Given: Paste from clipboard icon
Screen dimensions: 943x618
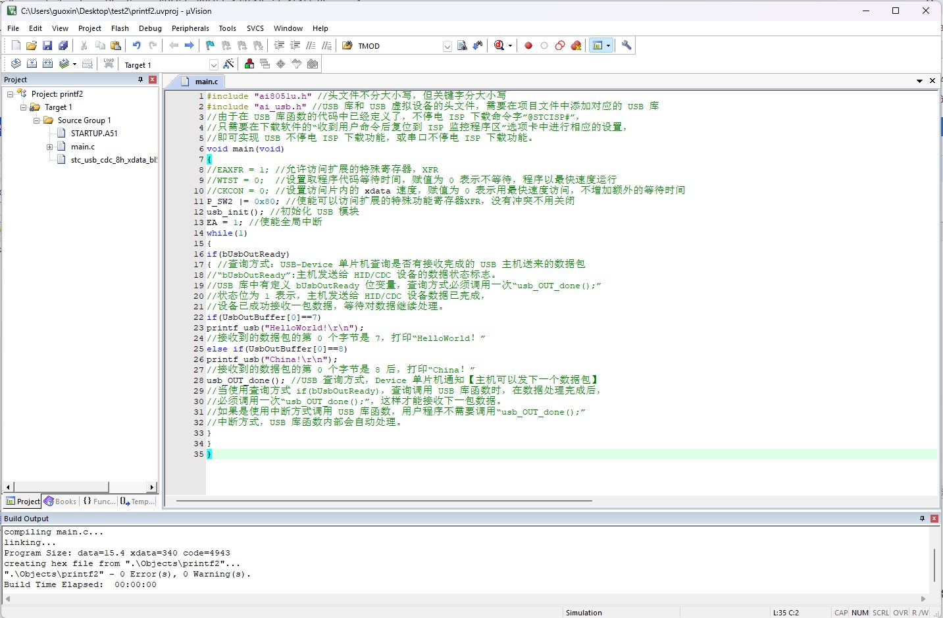Looking at the screenshot, I should pos(116,45).
